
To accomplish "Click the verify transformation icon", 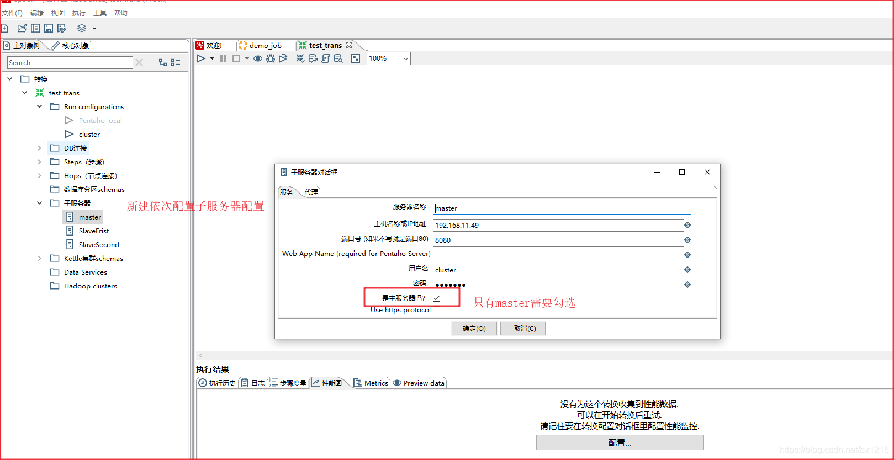I will (300, 58).
